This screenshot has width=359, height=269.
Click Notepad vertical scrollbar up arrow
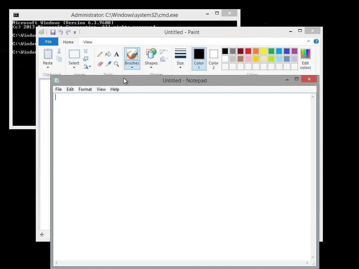(x=313, y=97)
